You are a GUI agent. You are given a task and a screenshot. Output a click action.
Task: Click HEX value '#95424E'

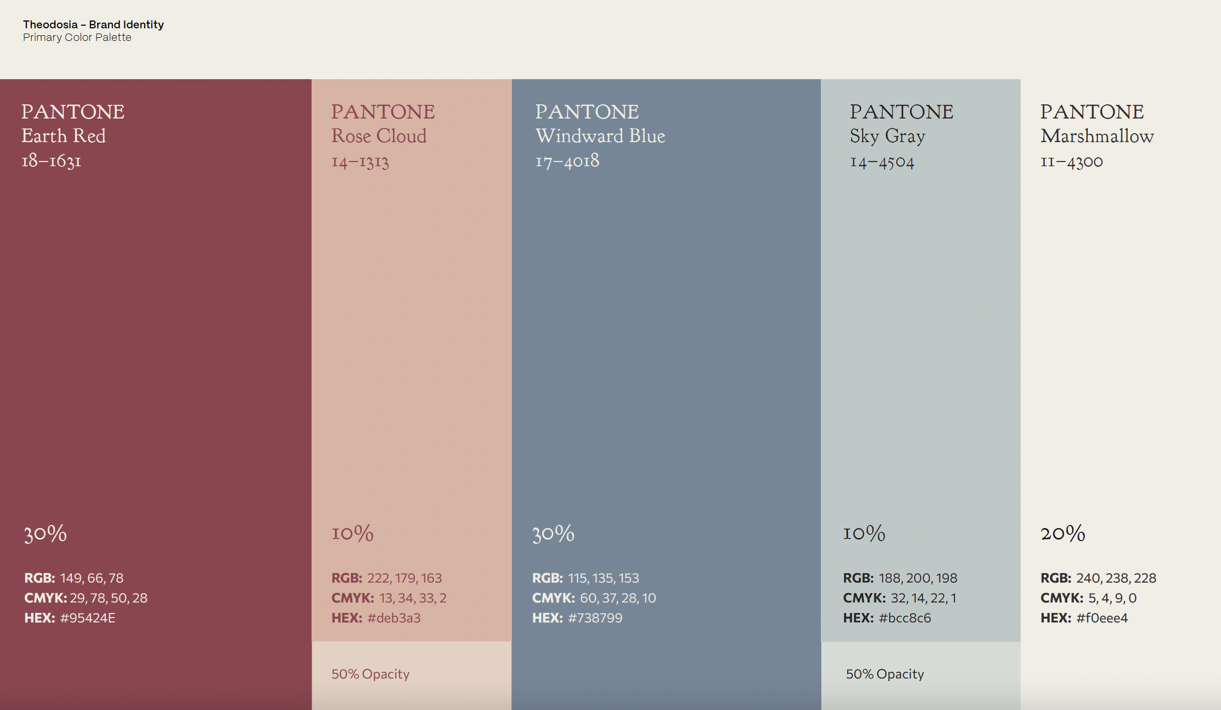coord(88,618)
